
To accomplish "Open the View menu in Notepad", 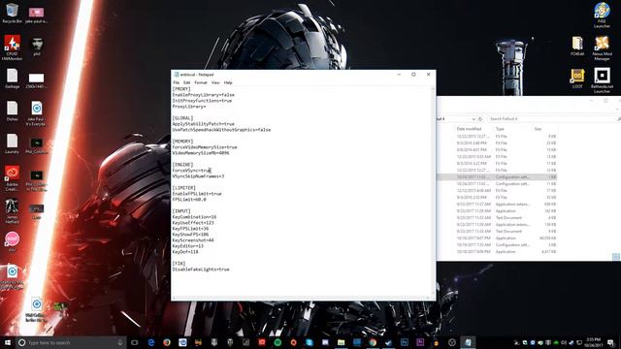I will pos(215,82).
